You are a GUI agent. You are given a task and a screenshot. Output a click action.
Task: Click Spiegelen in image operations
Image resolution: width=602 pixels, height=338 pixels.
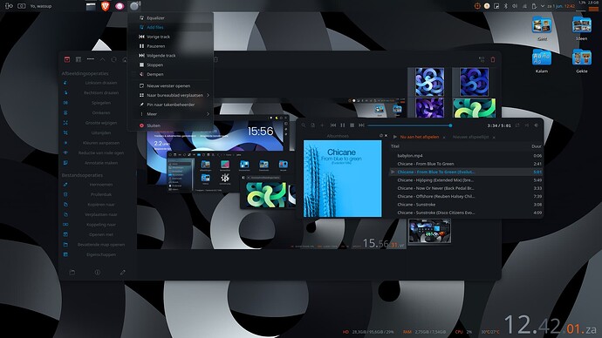tap(99, 103)
